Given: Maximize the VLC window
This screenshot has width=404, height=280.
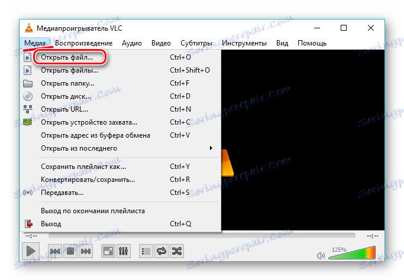Looking at the screenshot, I should tap(344, 28).
